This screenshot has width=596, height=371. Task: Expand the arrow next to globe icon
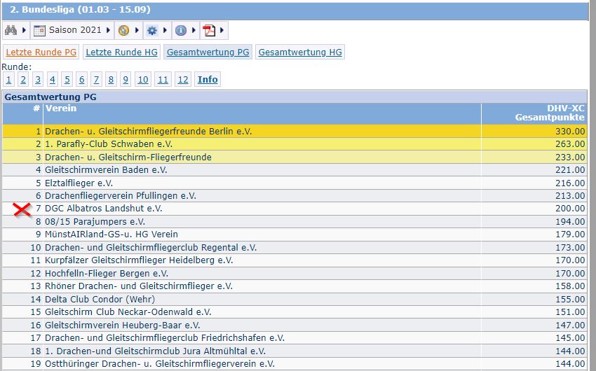tap(137, 30)
